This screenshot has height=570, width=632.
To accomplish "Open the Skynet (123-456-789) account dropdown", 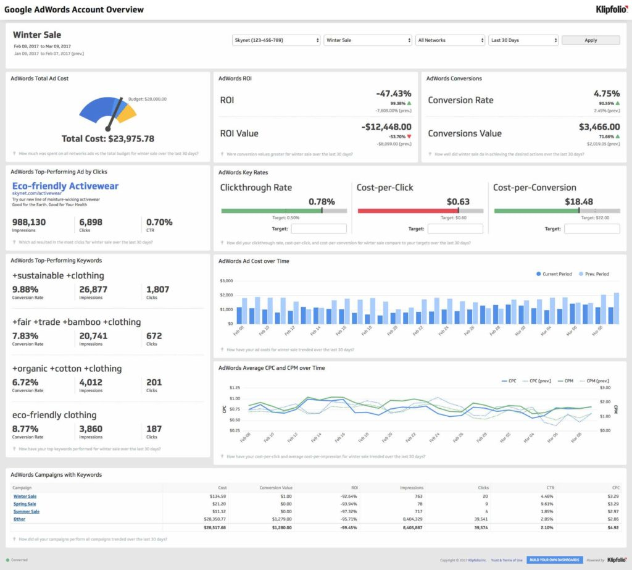I will point(276,40).
